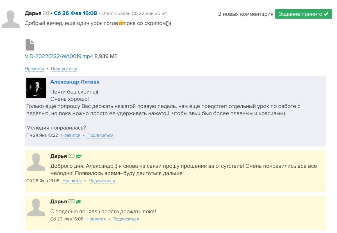The height and width of the screenshot is (233, 337).
Task: Like Александр Литвак's comment
Action: (70, 135)
